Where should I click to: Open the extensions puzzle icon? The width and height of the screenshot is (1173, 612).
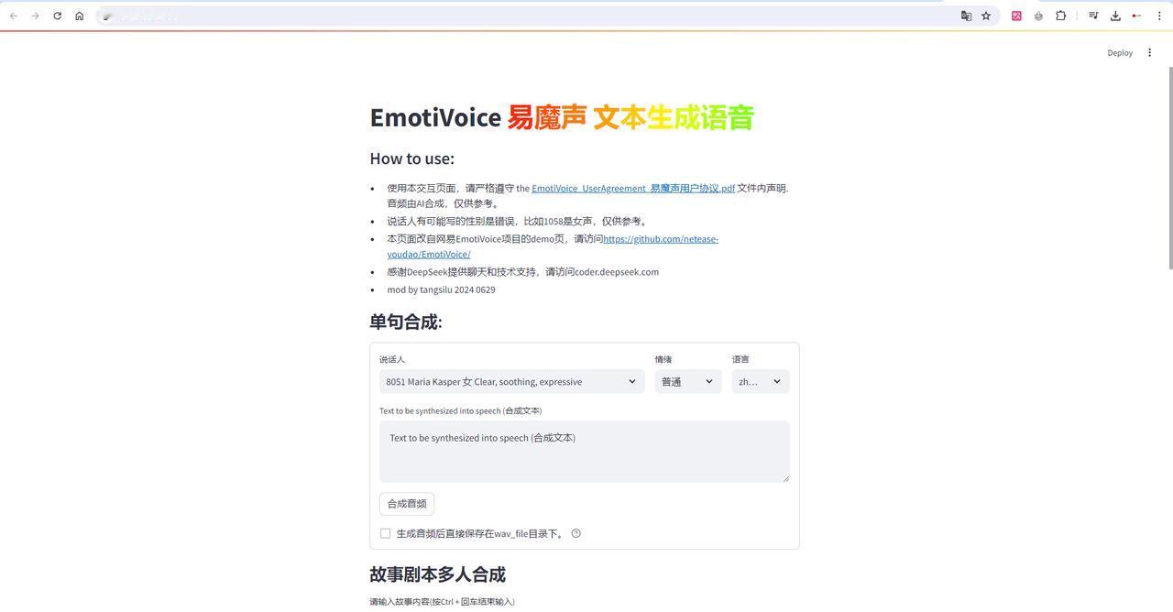pyautogui.click(x=1060, y=16)
